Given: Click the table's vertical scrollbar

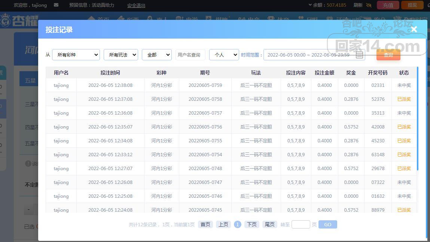Looking at the screenshot, I should [417, 118].
